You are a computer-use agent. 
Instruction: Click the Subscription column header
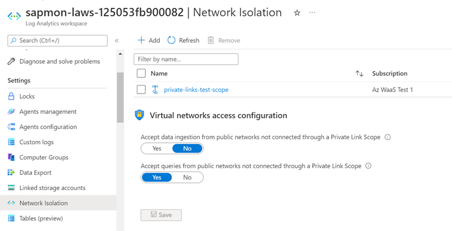point(390,74)
